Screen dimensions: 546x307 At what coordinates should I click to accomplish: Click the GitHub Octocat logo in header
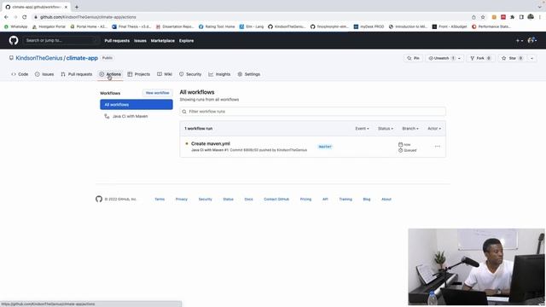pos(14,40)
